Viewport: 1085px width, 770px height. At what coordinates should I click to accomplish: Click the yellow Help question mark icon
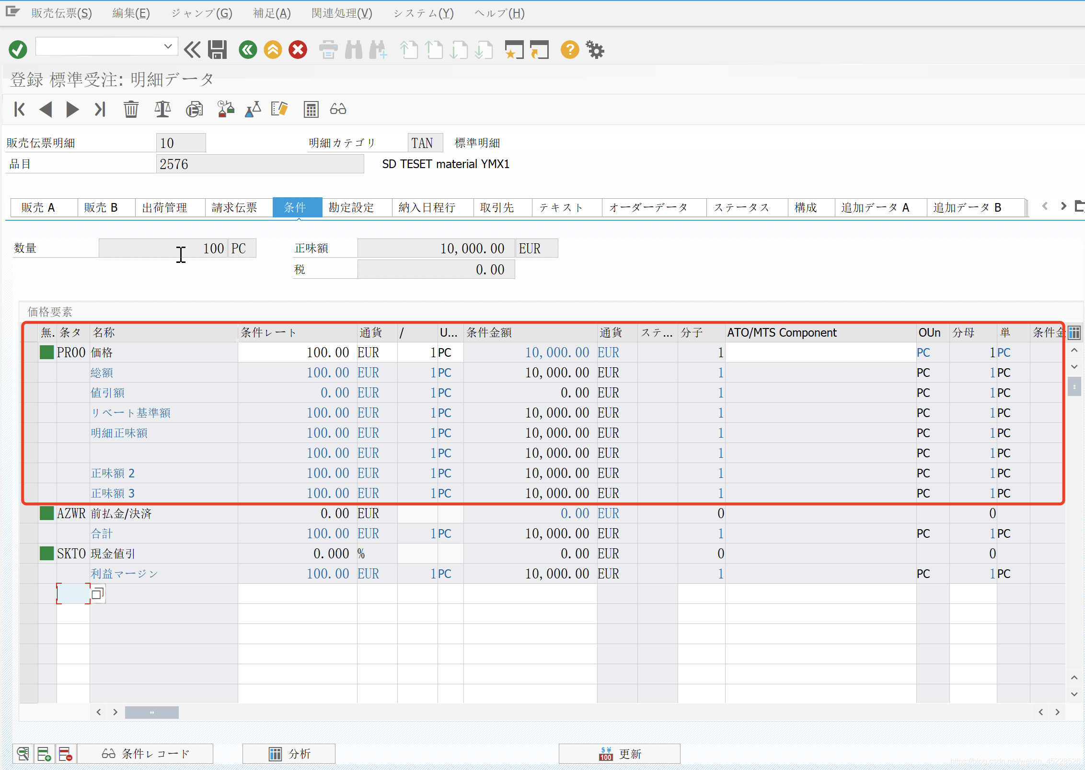click(x=570, y=49)
